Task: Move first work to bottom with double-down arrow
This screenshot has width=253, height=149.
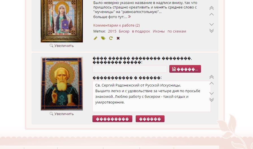Action: pyautogui.click(x=211, y=31)
